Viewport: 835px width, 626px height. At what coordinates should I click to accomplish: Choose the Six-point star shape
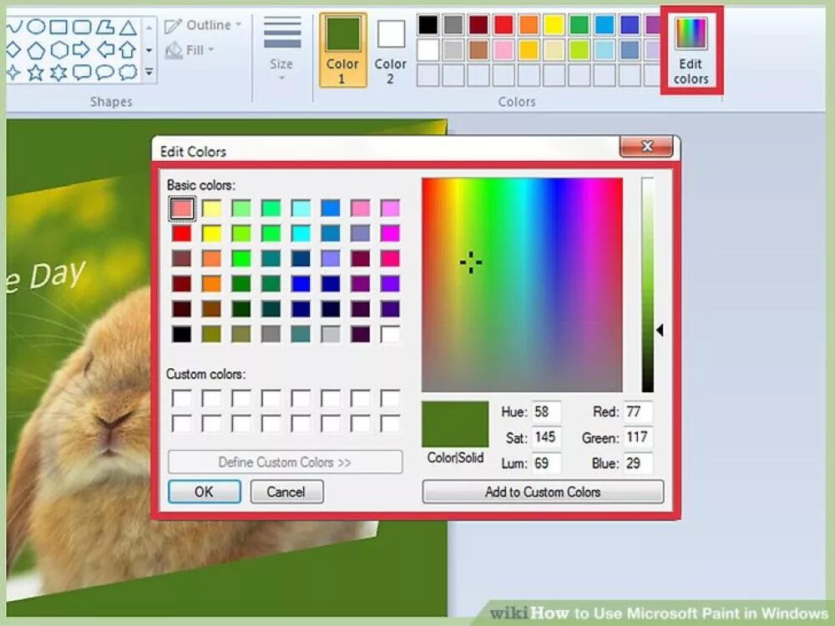pos(58,72)
